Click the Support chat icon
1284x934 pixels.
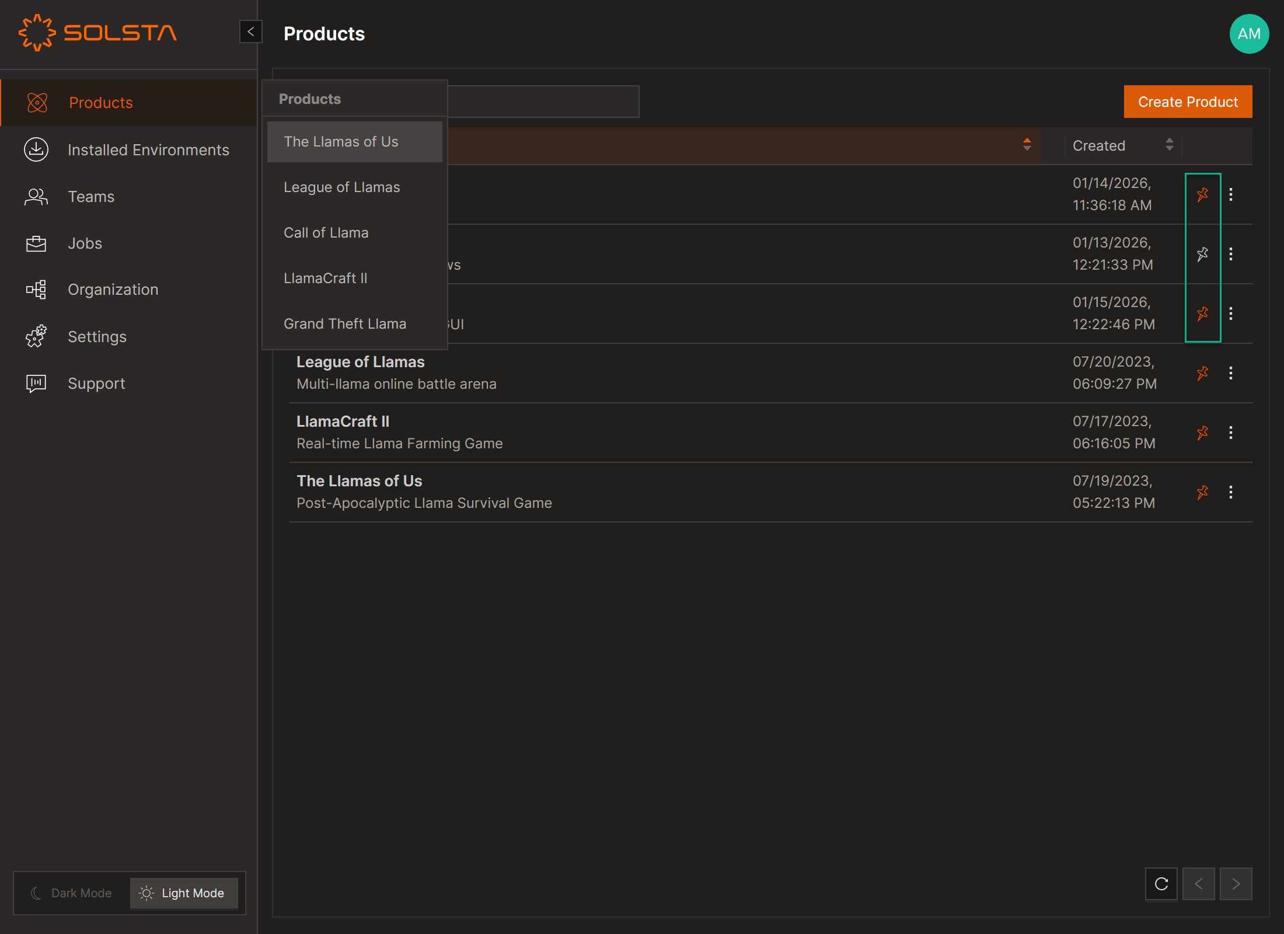[36, 383]
